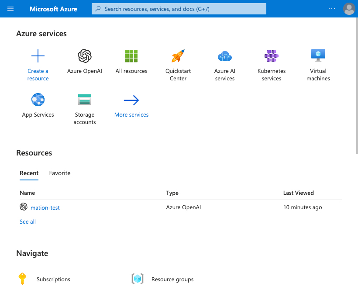The width and height of the screenshot is (358, 297).
Task: Navigate to Resource groups
Action: pos(172,280)
